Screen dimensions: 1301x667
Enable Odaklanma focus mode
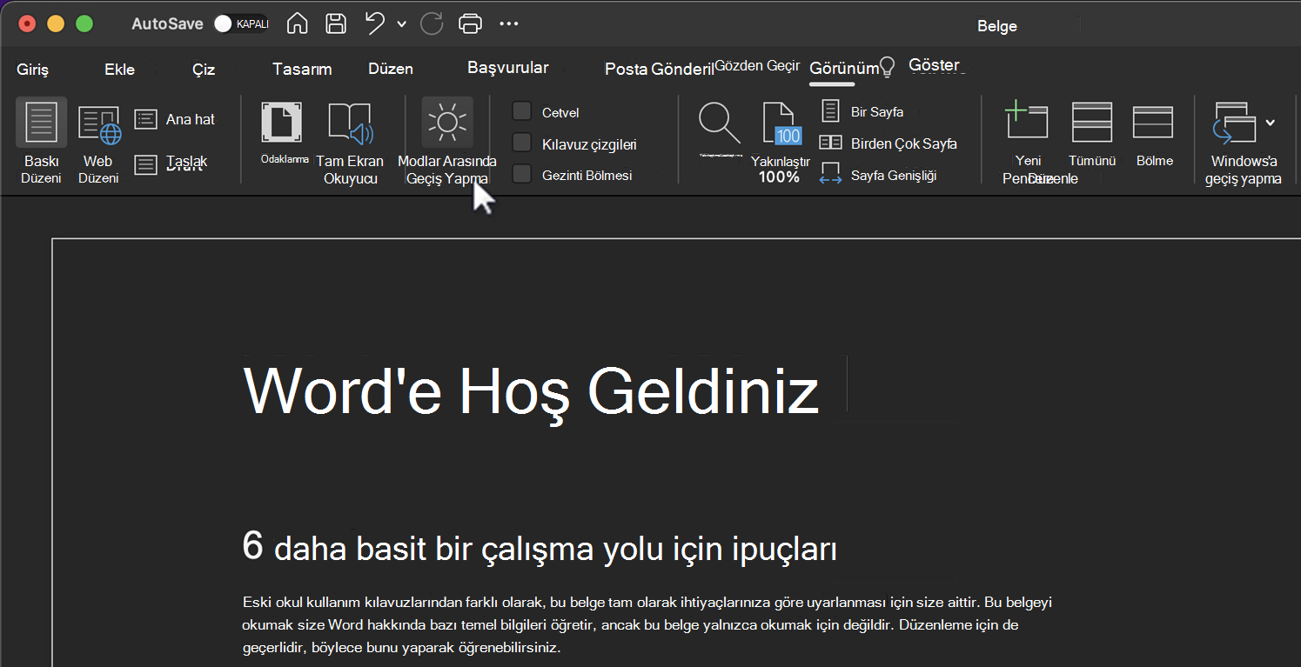283,133
